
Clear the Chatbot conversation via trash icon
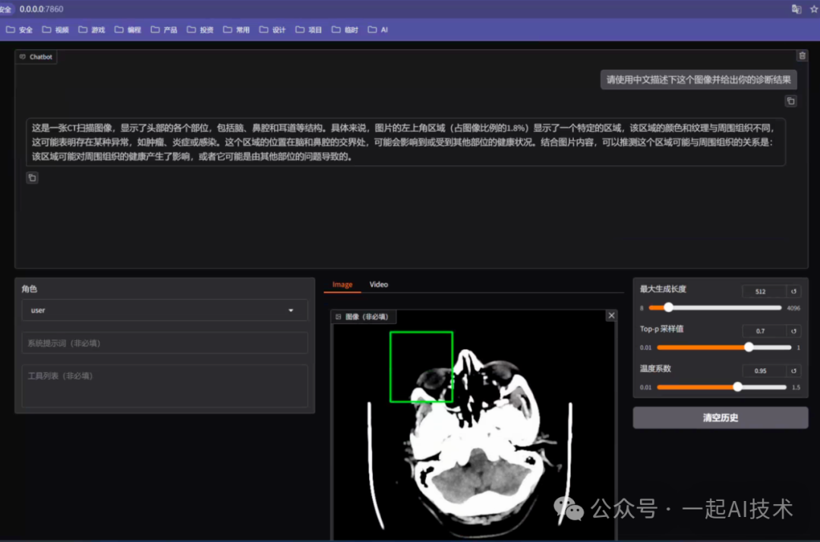pyautogui.click(x=803, y=55)
